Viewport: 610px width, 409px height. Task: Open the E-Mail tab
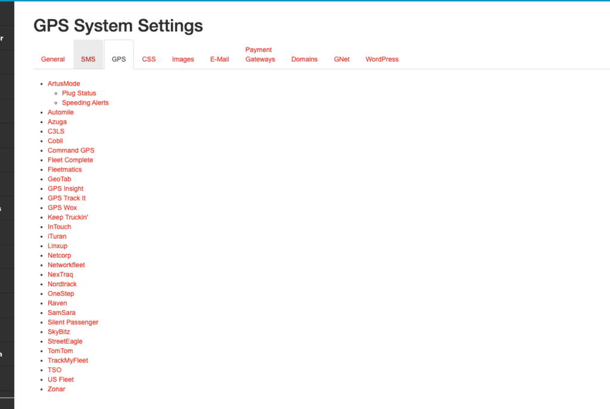point(219,59)
